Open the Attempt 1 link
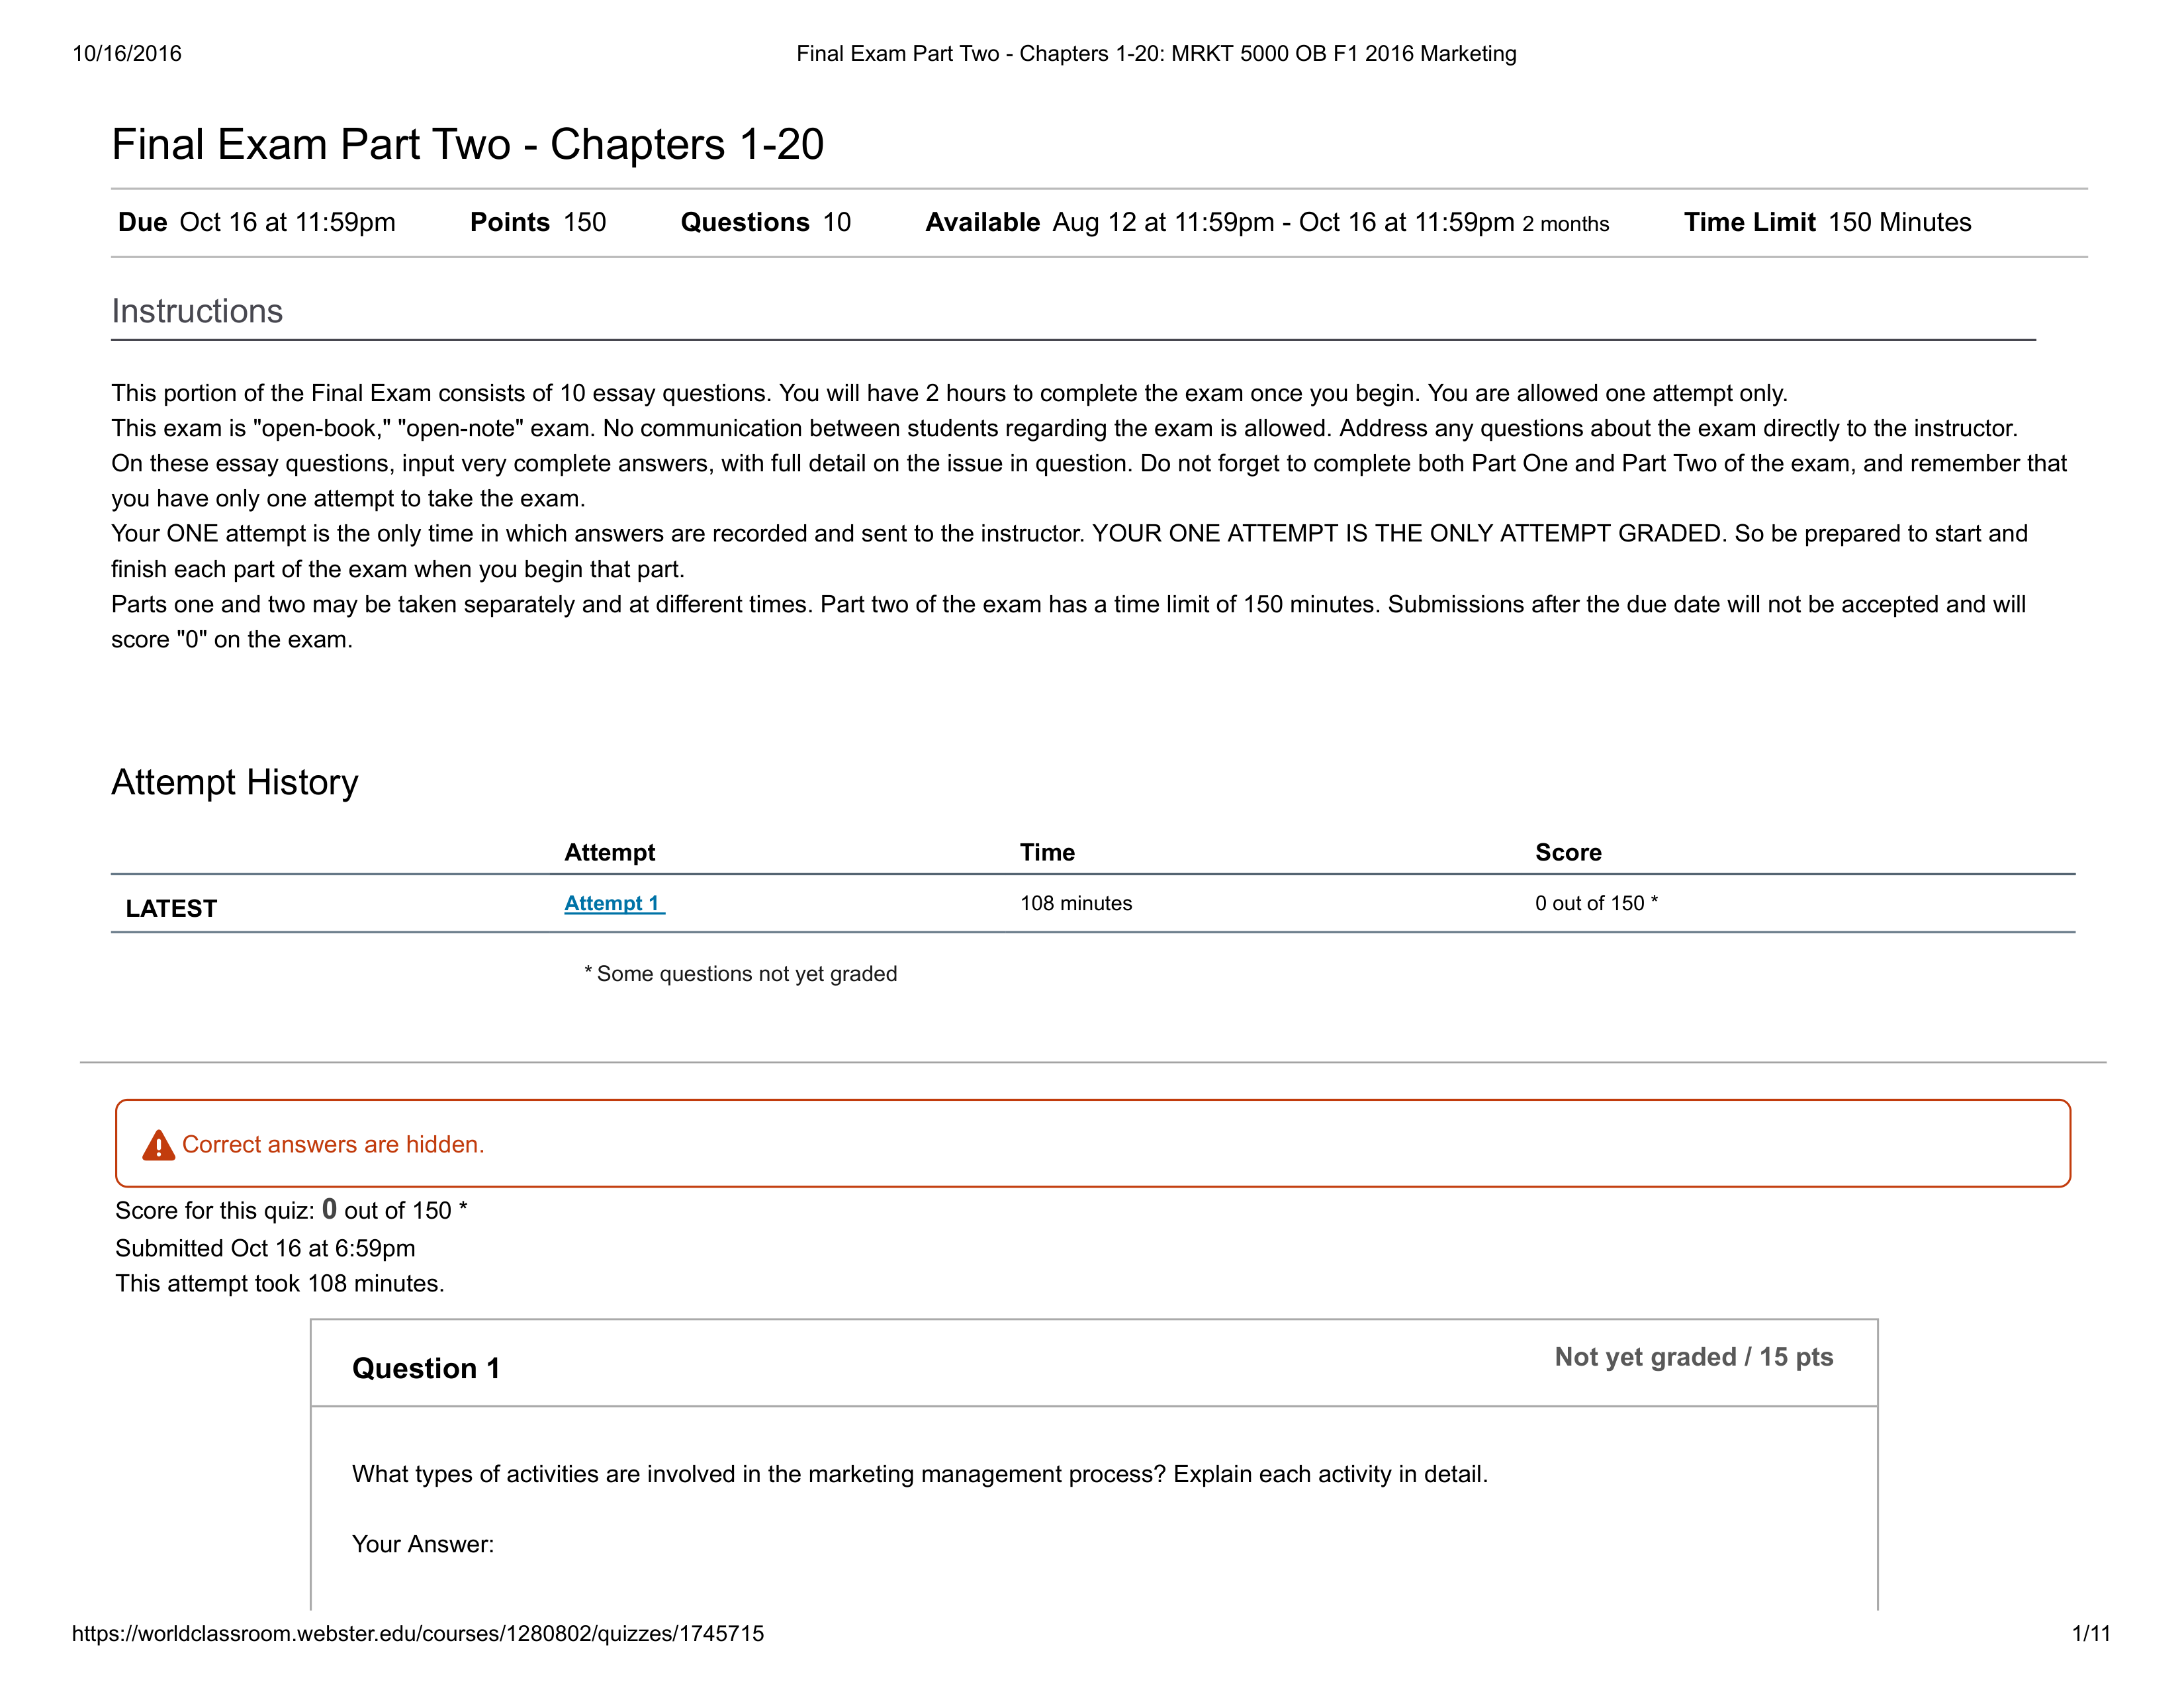The image size is (2184, 1688). [x=613, y=903]
